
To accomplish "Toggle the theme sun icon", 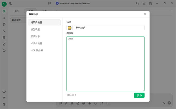I will coord(4,98).
